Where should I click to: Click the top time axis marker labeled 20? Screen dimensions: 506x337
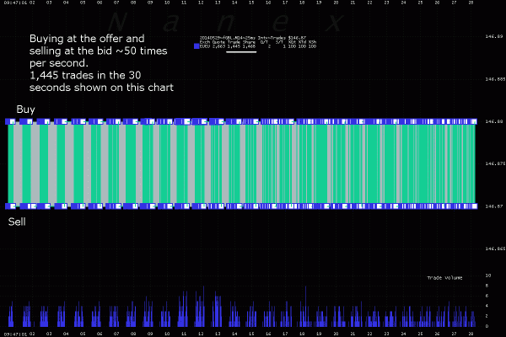(336, 3)
